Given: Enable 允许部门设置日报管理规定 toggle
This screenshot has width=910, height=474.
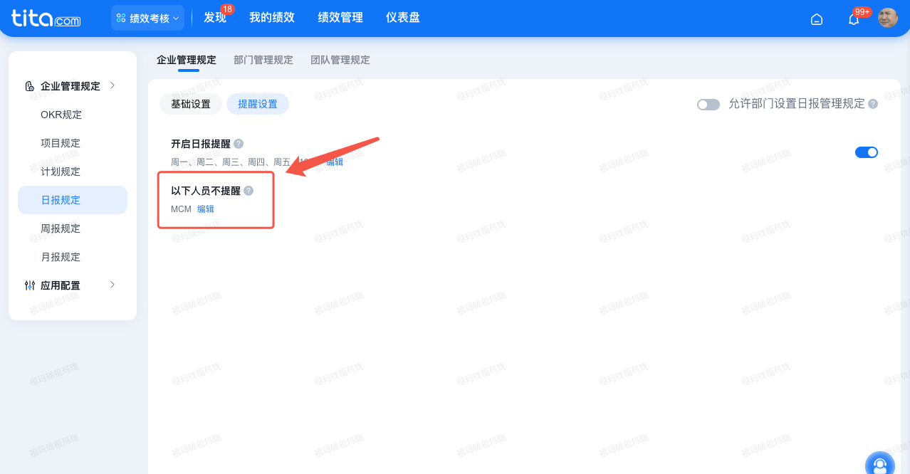Looking at the screenshot, I should pyautogui.click(x=708, y=104).
